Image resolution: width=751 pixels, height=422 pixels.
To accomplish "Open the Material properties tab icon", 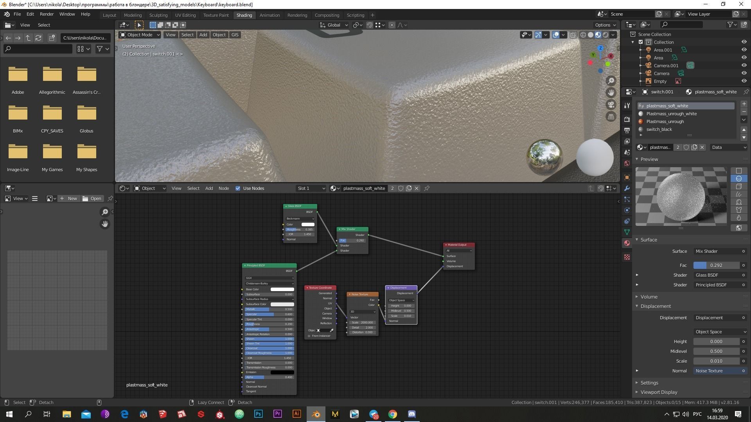I will click(627, 243).
